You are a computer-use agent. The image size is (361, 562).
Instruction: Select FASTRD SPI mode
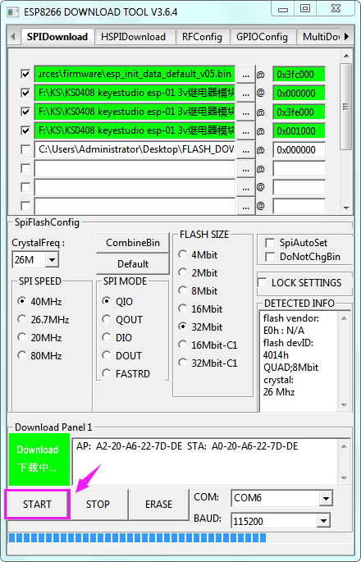126,373
